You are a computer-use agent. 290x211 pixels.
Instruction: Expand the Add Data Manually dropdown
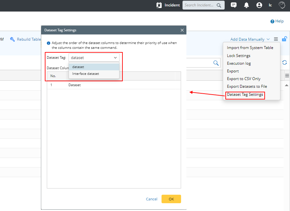pyautogui.click(x=250, y=39)
